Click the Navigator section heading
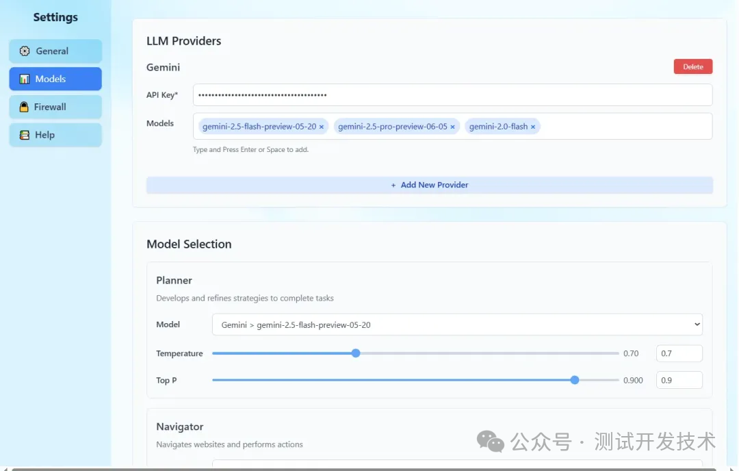The height and width of the screenshot is (471, 739). pos(179,427)
